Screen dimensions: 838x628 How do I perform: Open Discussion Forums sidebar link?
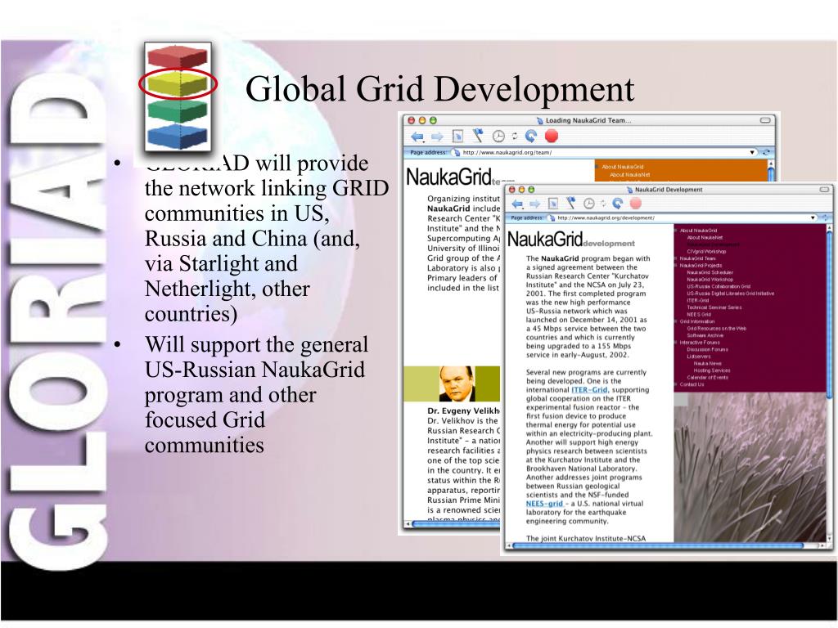point(707,349)
